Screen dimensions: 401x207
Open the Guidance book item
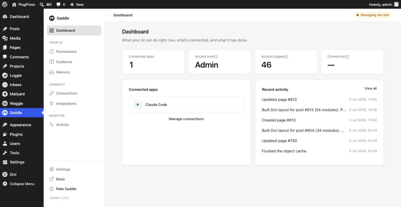74,62
